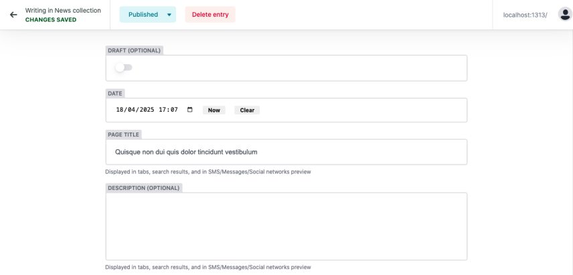Set the date to Now

coord(214,110)
